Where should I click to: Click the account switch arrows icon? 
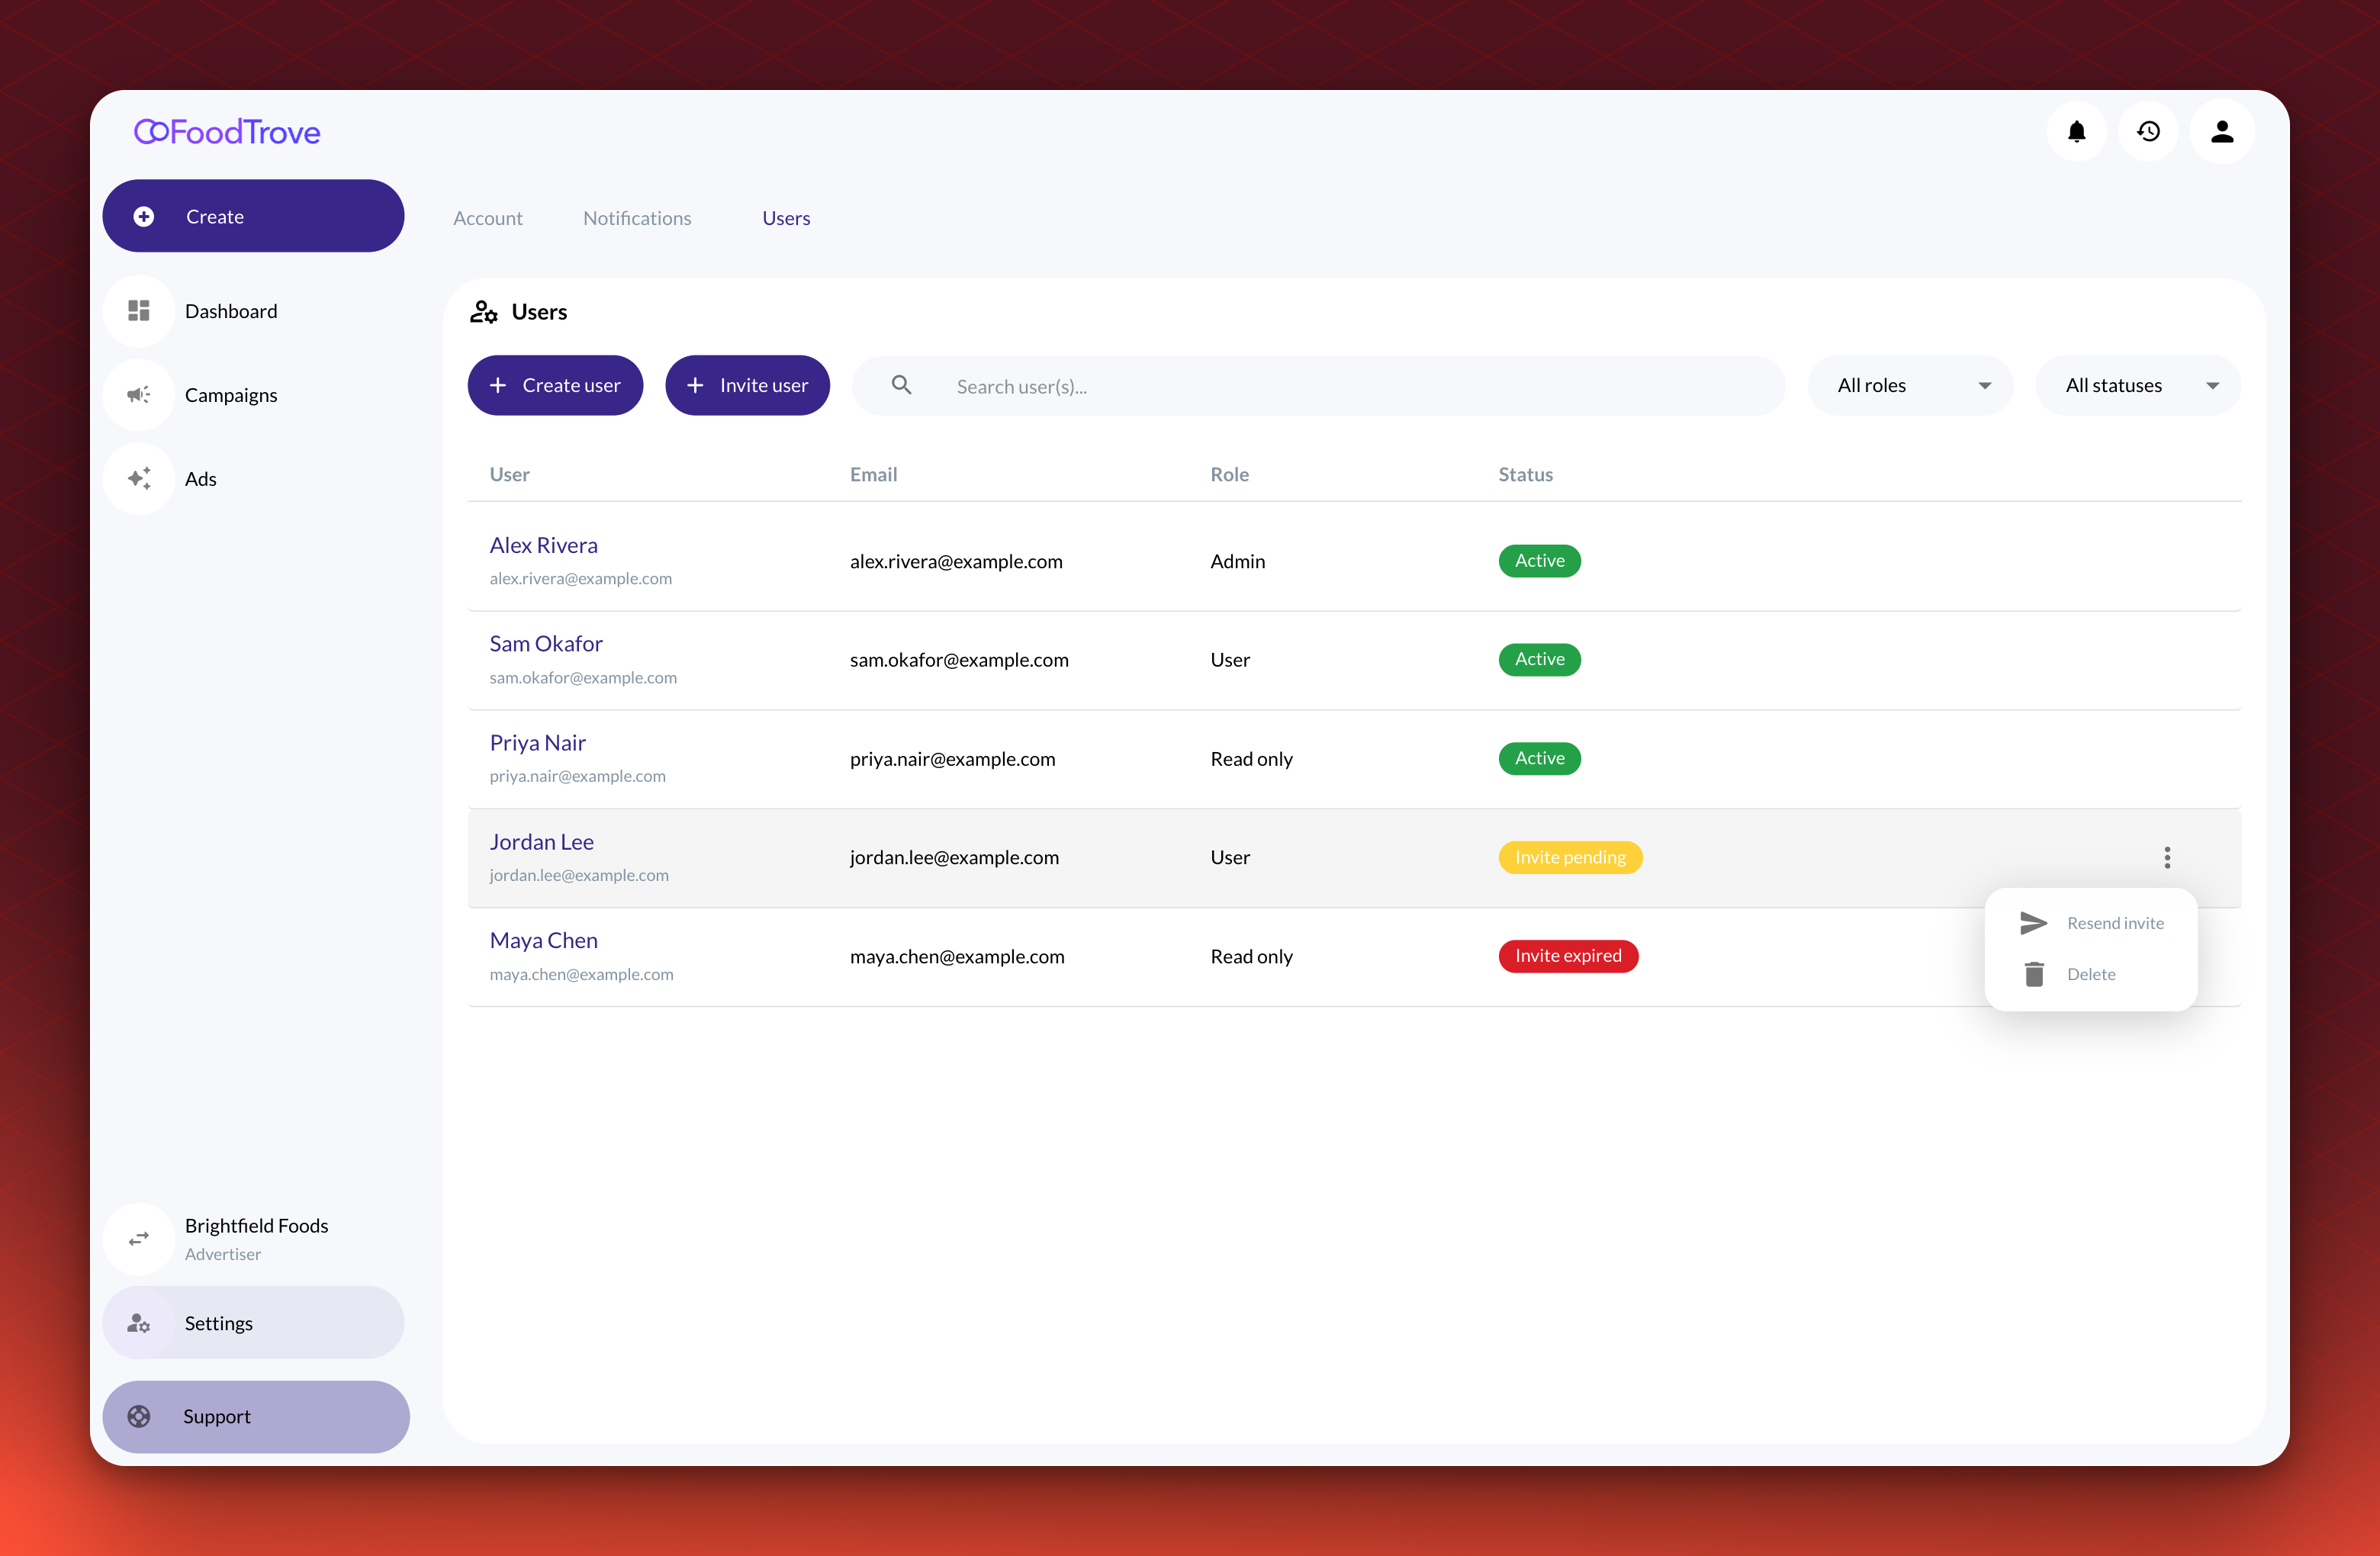pos(139,1238)
